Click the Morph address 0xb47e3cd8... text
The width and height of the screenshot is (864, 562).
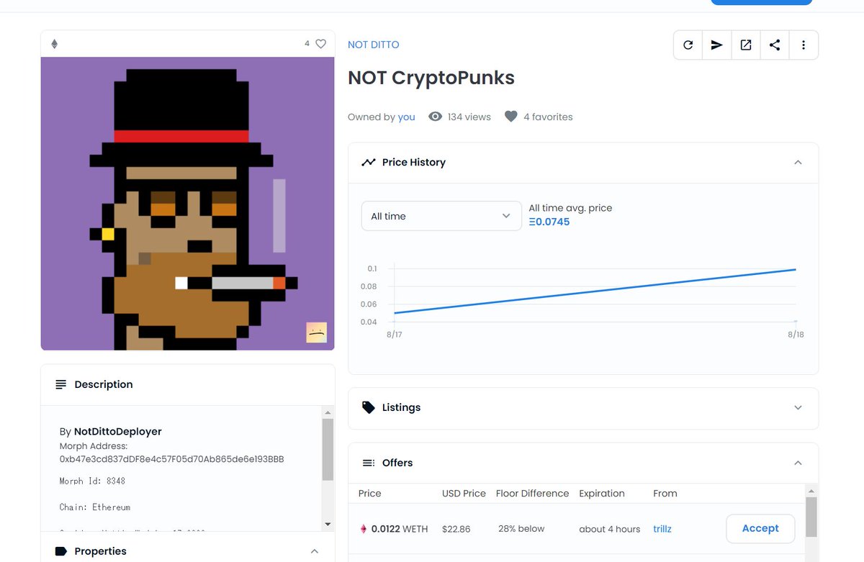point(172,459)
